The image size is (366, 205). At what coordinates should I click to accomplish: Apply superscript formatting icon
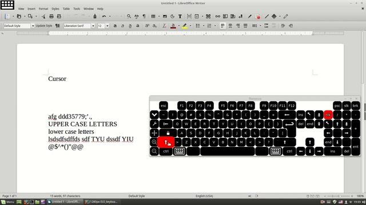point(147,26)
